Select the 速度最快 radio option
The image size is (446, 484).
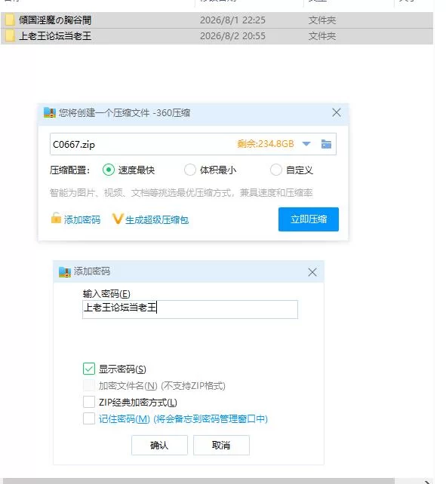[109, 170]
